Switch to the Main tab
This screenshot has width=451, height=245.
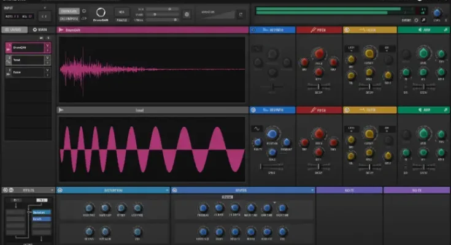pyautogui.click(x=39, y=29)
